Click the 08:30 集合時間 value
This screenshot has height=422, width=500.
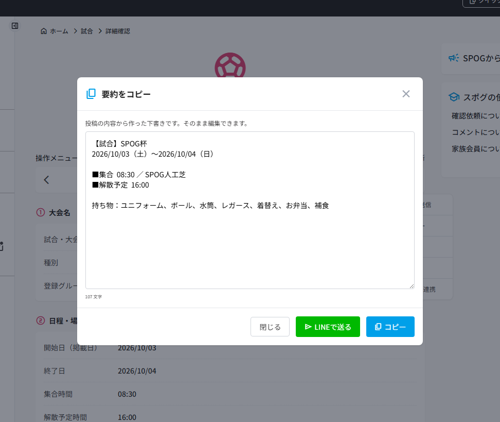[x=127, y=394]
